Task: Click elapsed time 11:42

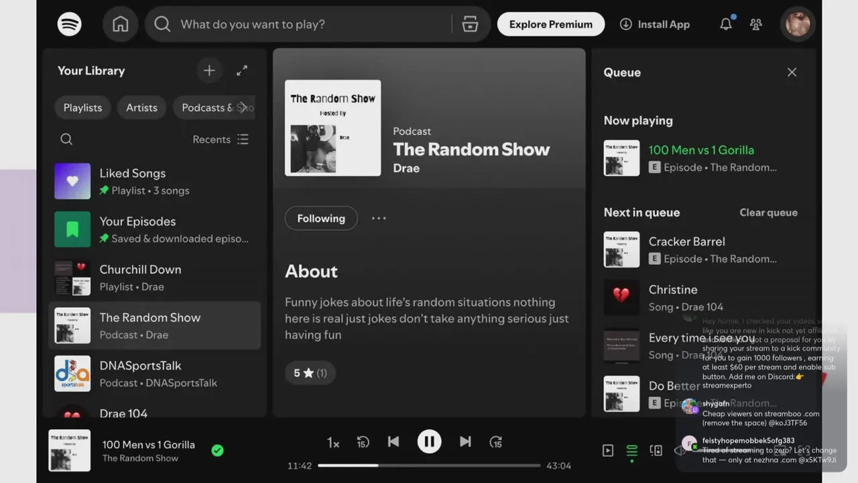Action: [x=300, y=466]
